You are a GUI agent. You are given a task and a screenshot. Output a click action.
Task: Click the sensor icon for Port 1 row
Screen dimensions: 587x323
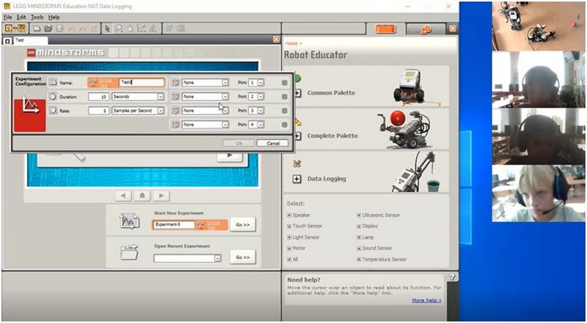point(175,83)
